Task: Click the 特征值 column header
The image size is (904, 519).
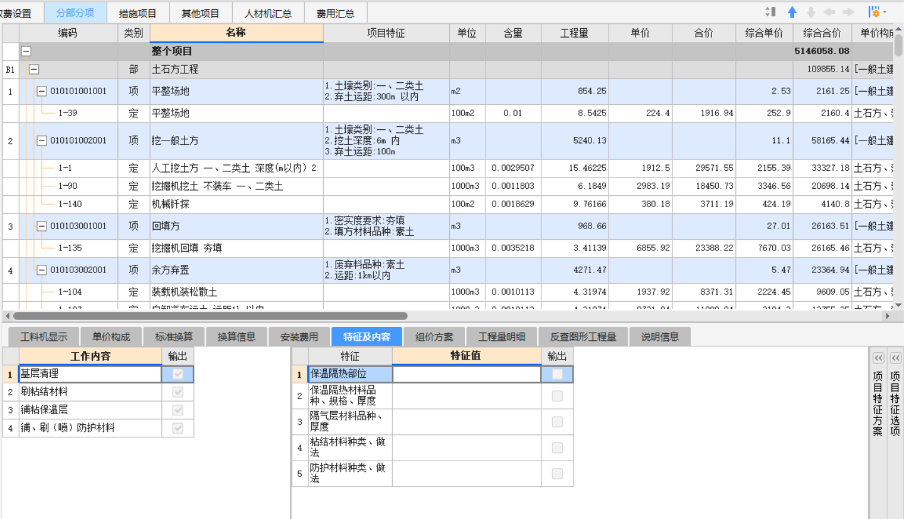Action: (x=466, y=356)
